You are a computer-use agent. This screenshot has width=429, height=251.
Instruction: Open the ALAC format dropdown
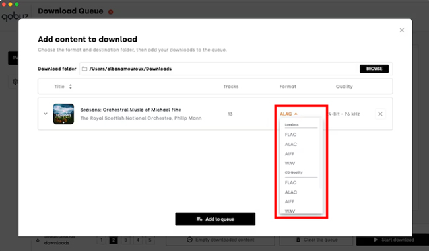288,114
